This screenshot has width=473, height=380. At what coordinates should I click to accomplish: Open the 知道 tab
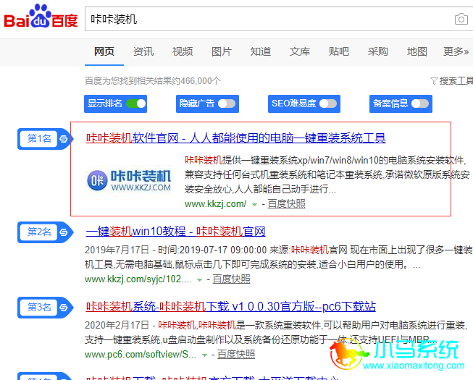click(260, 51)
